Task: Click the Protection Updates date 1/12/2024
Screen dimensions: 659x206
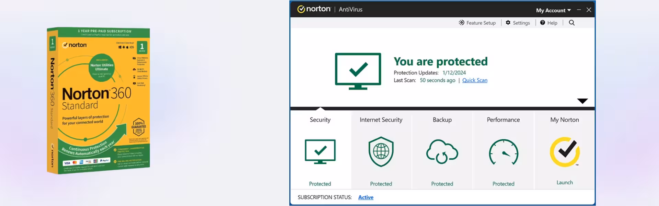Action: click(x=454, y=73)
